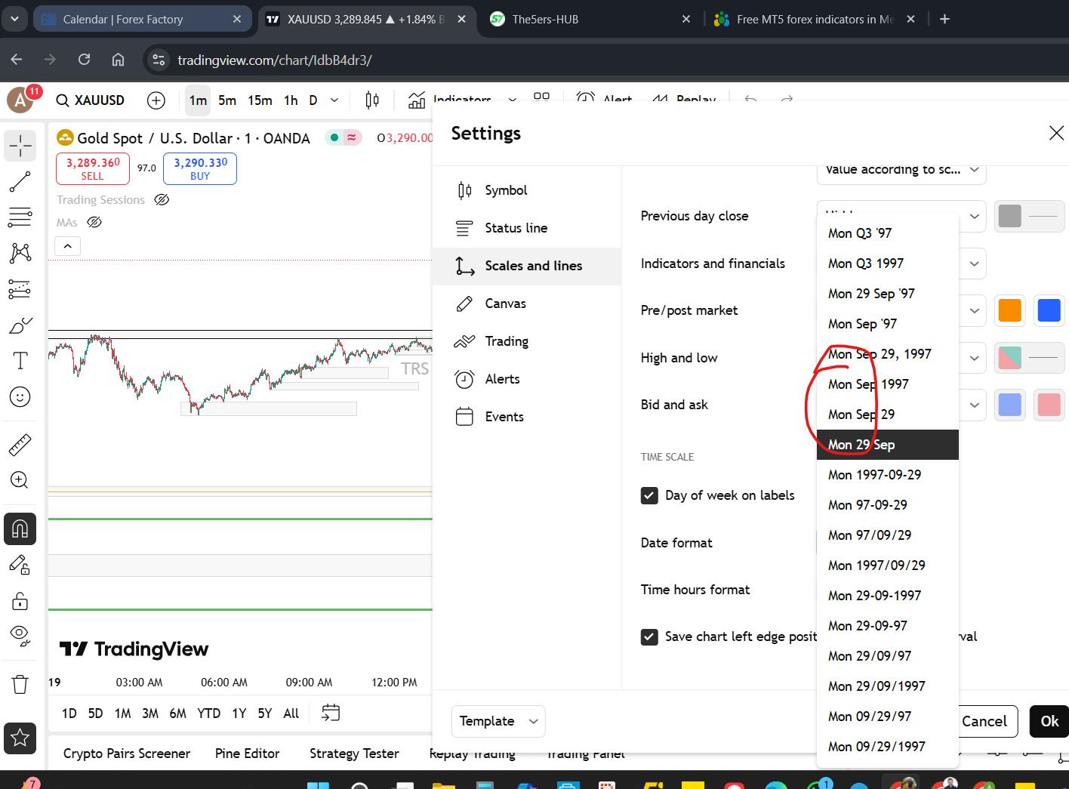Screen dimensions: 1069x789
Task: Collapse the indicator legend chevron
Action: pos(67,246)
